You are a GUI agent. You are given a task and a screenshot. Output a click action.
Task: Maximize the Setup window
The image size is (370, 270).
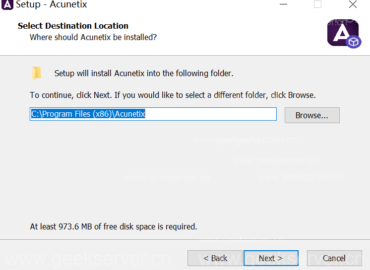click(317, 5)
